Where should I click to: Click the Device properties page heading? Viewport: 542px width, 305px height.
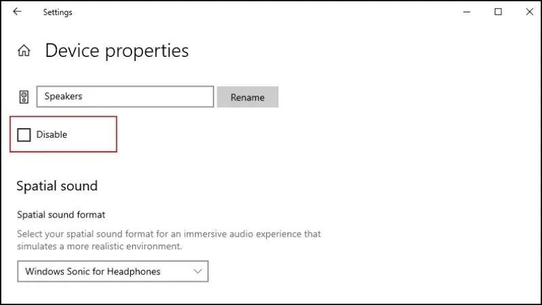click(x=117, y=51)
